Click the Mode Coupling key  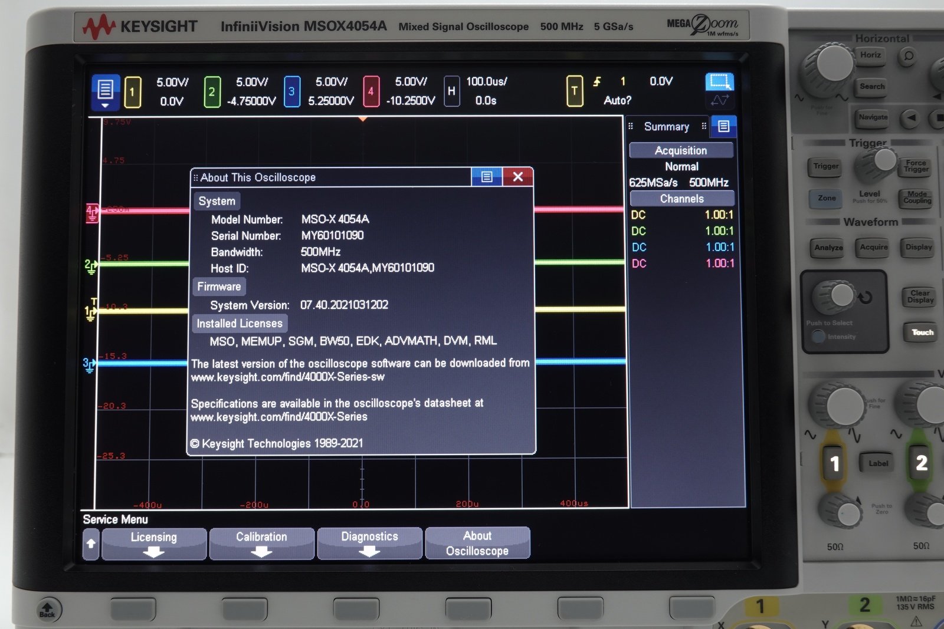tap(917, 197)
